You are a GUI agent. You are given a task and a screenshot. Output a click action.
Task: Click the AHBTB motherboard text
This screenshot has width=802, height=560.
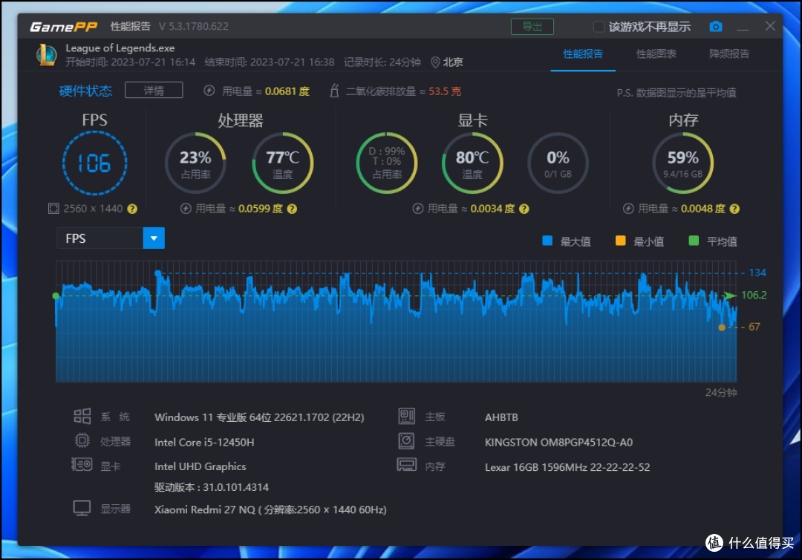click(x=501, y=417)
